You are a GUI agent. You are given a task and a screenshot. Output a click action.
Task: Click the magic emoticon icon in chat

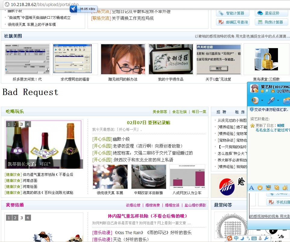click(x=268, y=188)
